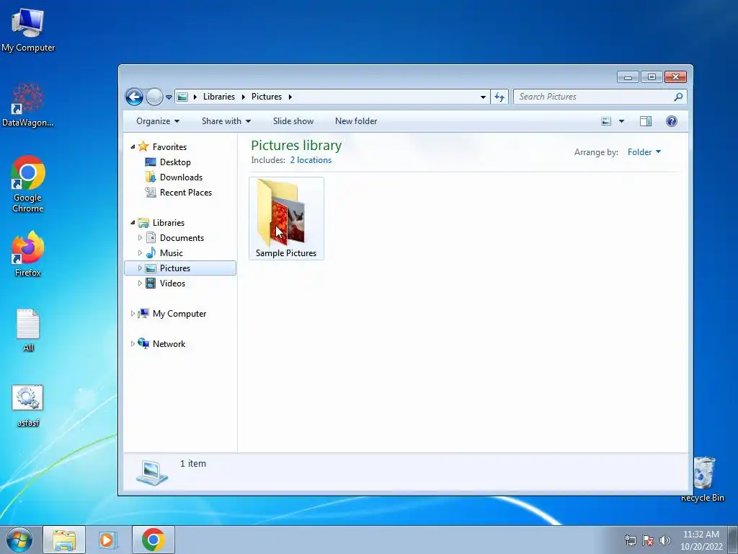
Task: Expand the arrow after Libraries in address bar
Action: pyautogui.click(x=244, y=97)
